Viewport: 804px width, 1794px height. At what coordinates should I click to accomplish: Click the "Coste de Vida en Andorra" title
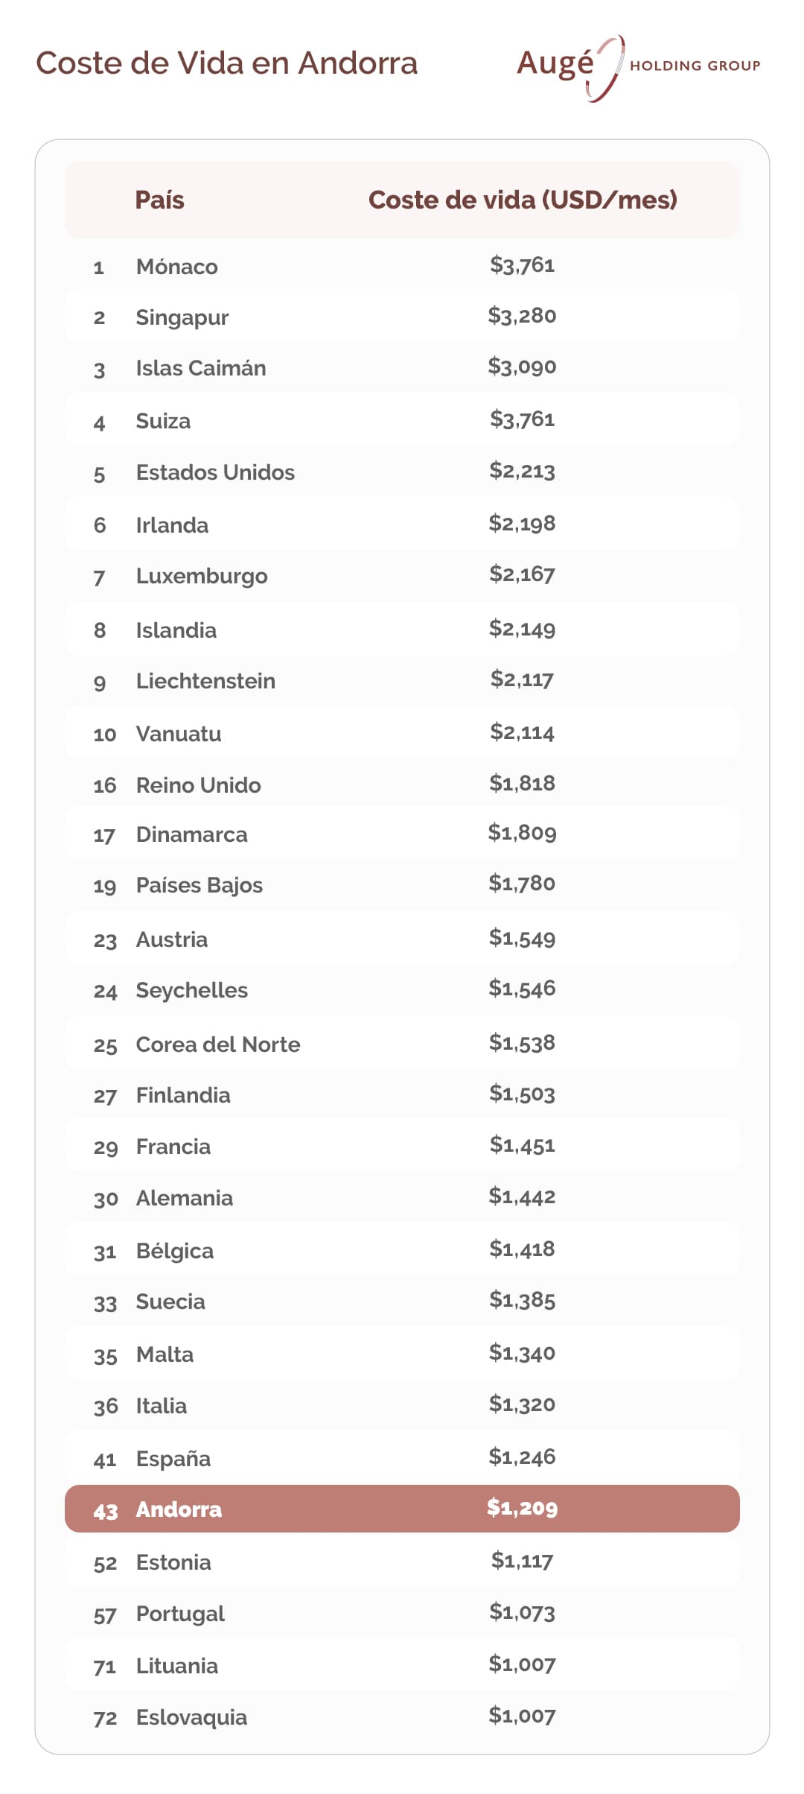[x=226, y=63]
